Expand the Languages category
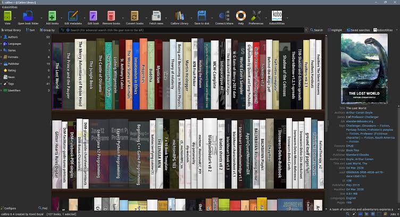 (x=1, y=44)
